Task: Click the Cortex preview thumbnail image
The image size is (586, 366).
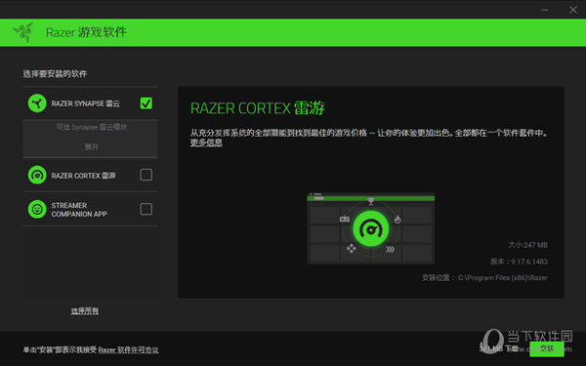Action: tap(371, 228)
